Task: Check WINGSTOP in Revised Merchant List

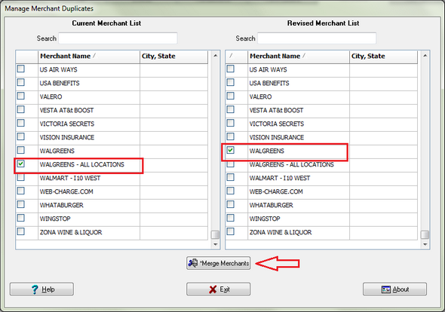Action: click(231, 218)
